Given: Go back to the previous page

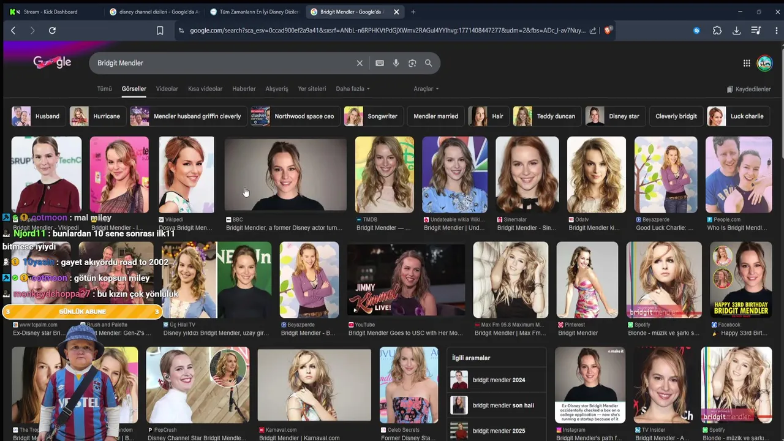Looking at the screenshot, I should [x=13, y=31].
